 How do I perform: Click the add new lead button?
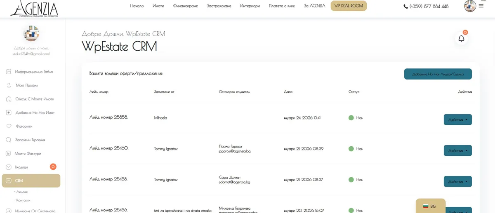click(x=438, y=74)
